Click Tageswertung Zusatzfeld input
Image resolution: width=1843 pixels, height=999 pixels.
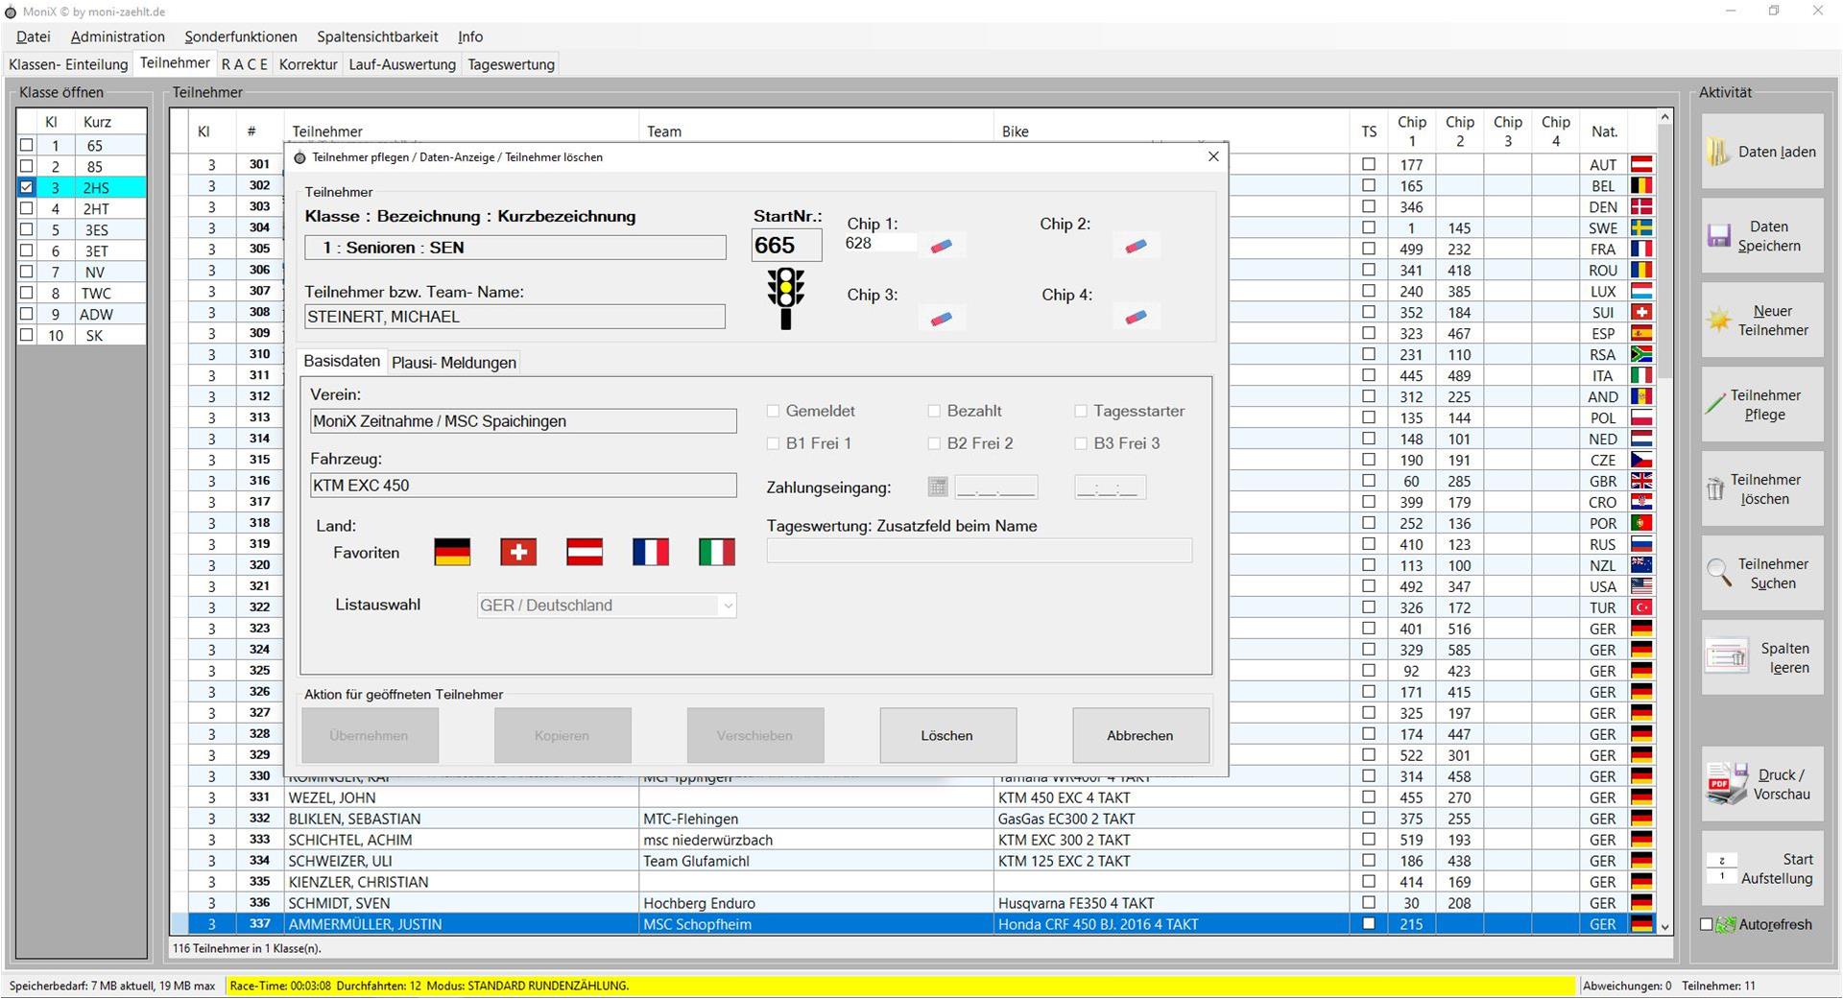click(979, 550)
